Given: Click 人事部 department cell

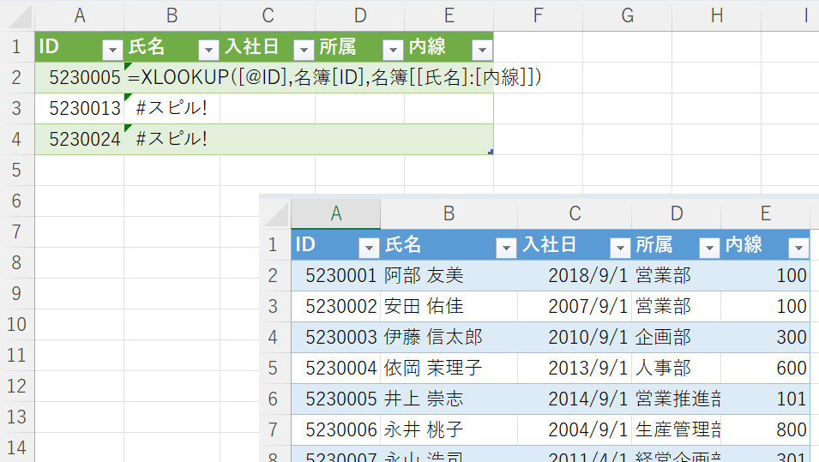Looking at the screenshot, I should (677, 368).
